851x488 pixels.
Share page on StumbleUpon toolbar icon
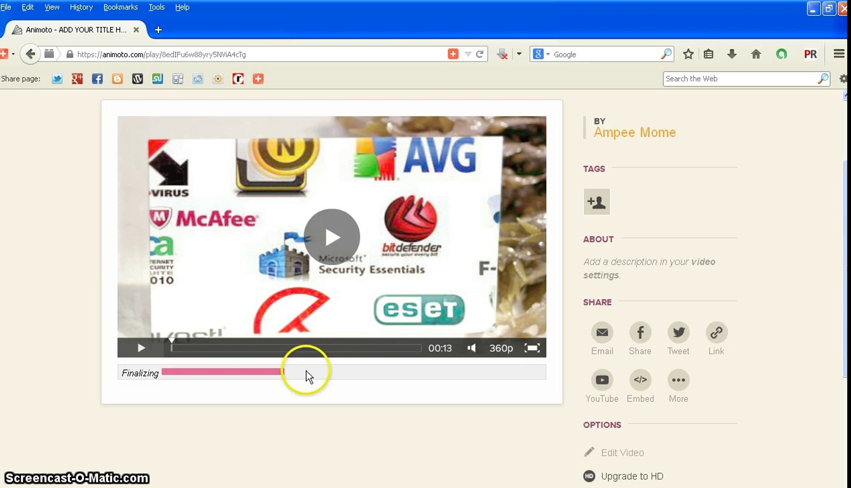(x=158, y=79)
